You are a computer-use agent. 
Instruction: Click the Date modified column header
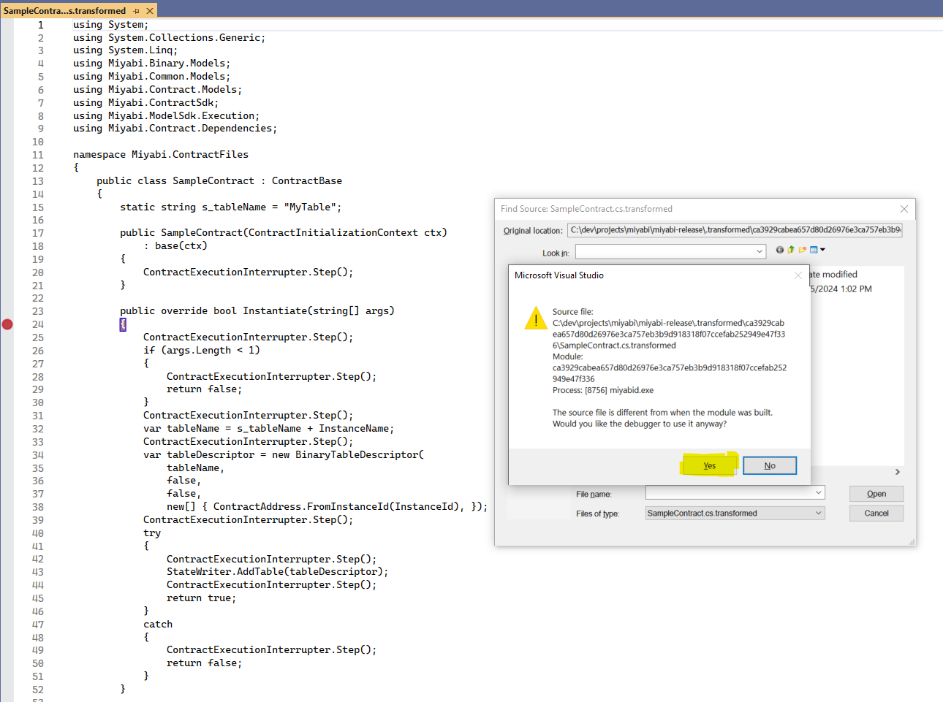pyautogui.click(x=833, y=275)
